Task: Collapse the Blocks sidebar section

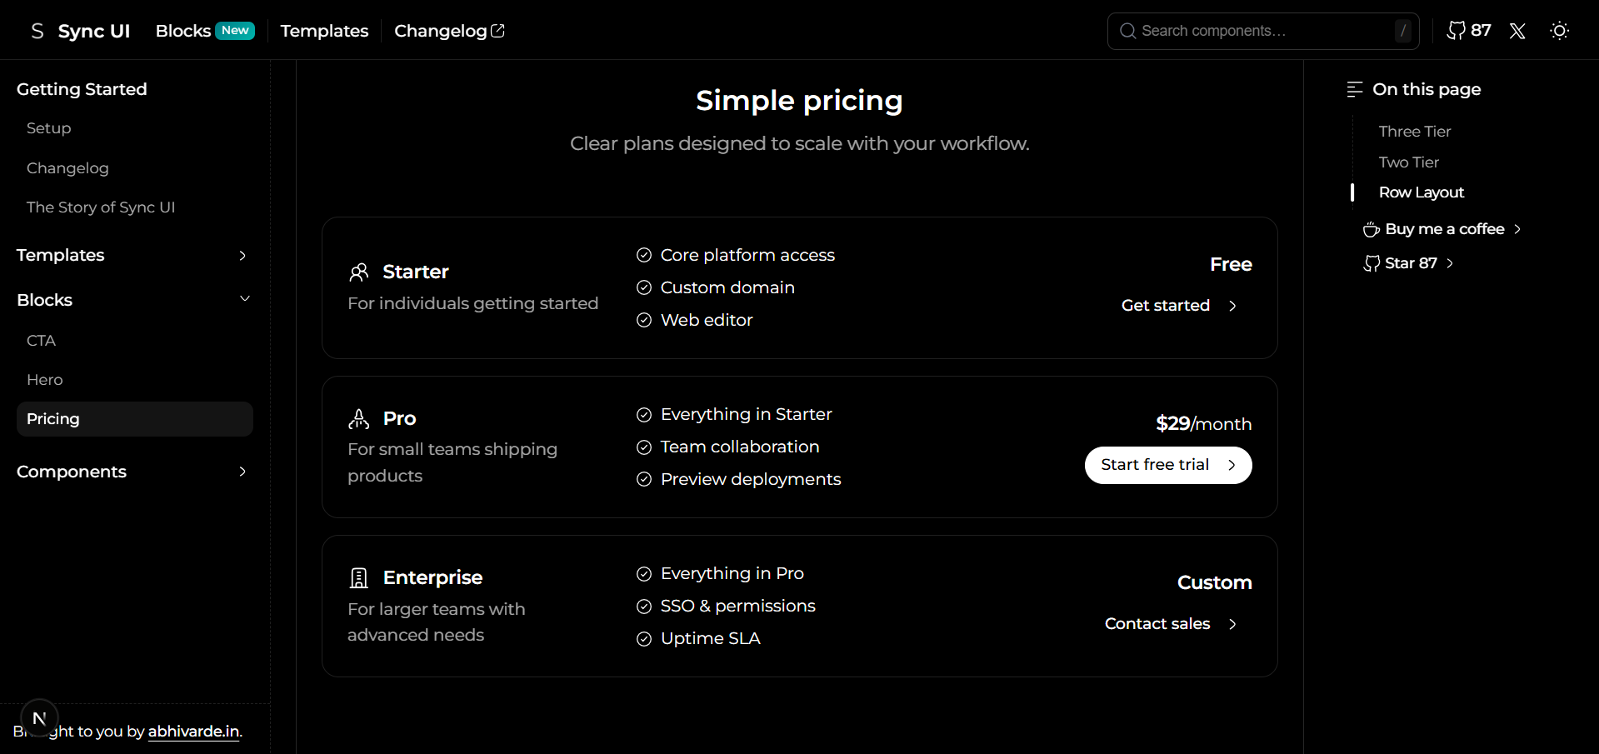Action: (x=244, y=299)
